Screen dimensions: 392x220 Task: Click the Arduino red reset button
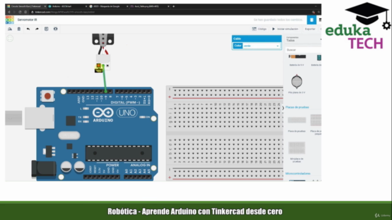click(x=47, y=96)
